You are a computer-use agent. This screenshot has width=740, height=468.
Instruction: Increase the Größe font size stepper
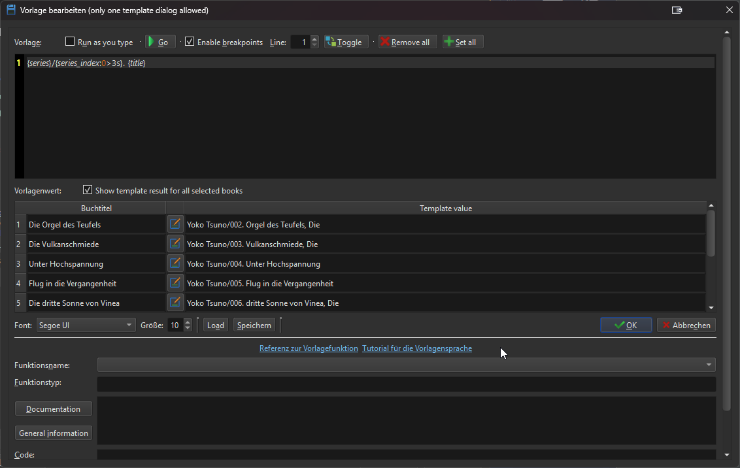[188, 322]
